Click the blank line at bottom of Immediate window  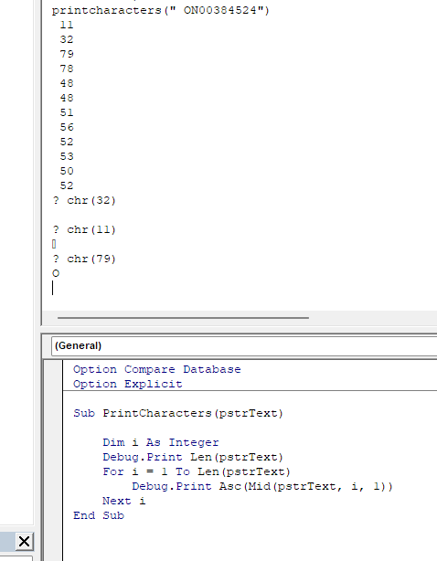[179, 288]
